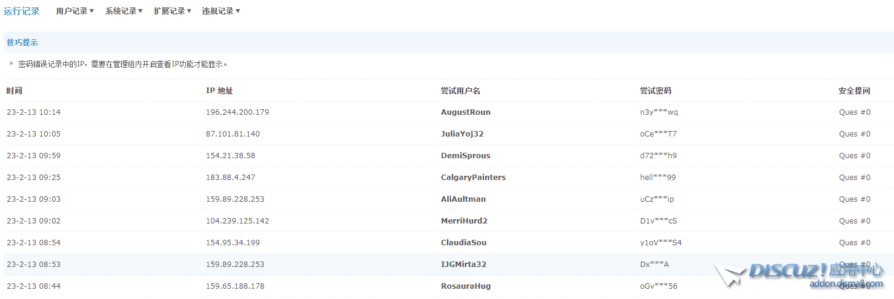Expand the 违规记录 dropdown menu
Screen dimensions: 894x299
point(220,11)
